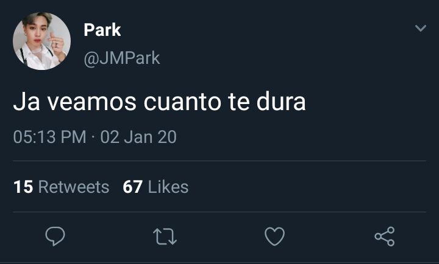View who retweeted via 15 Retweets
Screen dimensions: 439x264
pyautogui.click(x=62, y=187)
